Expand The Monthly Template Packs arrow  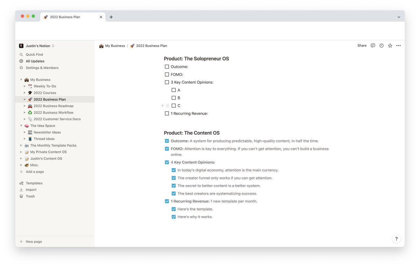[21, 146]
